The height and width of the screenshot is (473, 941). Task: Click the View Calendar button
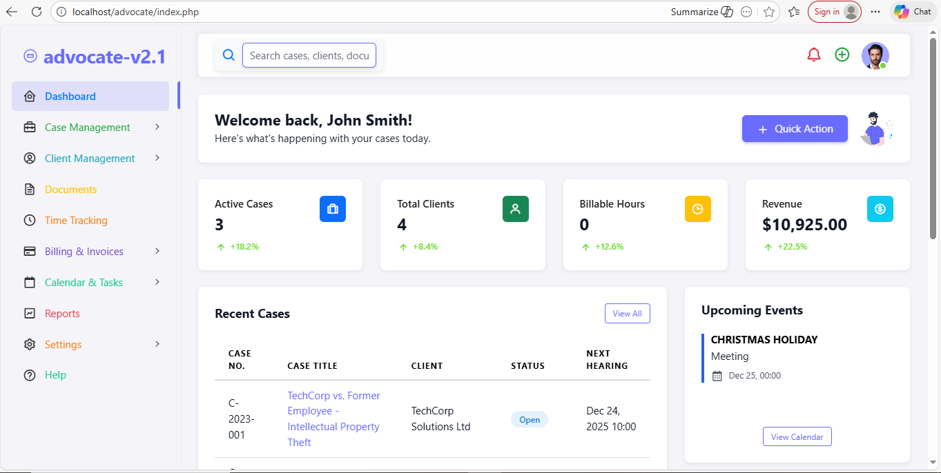797,436
